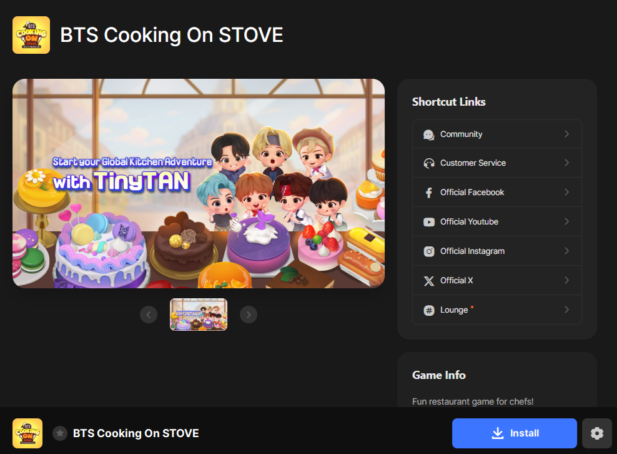
Task: Expand the Official Facebook chevron
Action: [566, 192]
